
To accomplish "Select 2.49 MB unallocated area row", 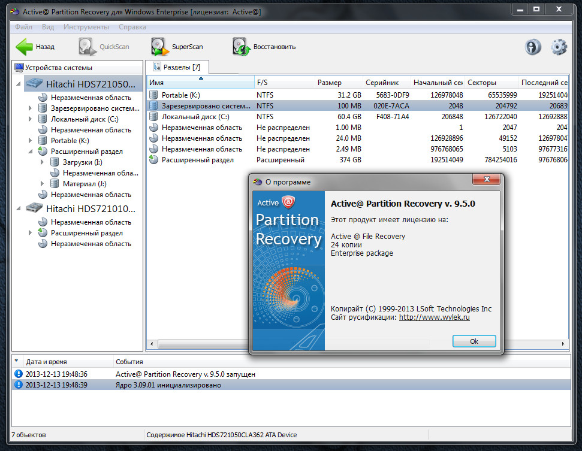I will tap(358, 149).
